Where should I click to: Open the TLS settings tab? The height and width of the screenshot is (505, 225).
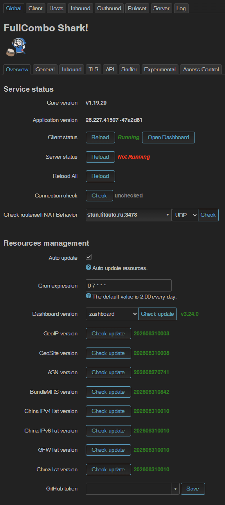(x=94, y=69)
